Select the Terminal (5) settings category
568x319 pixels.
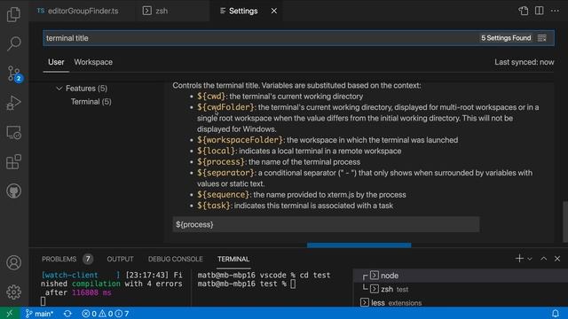tap(91, 102)
